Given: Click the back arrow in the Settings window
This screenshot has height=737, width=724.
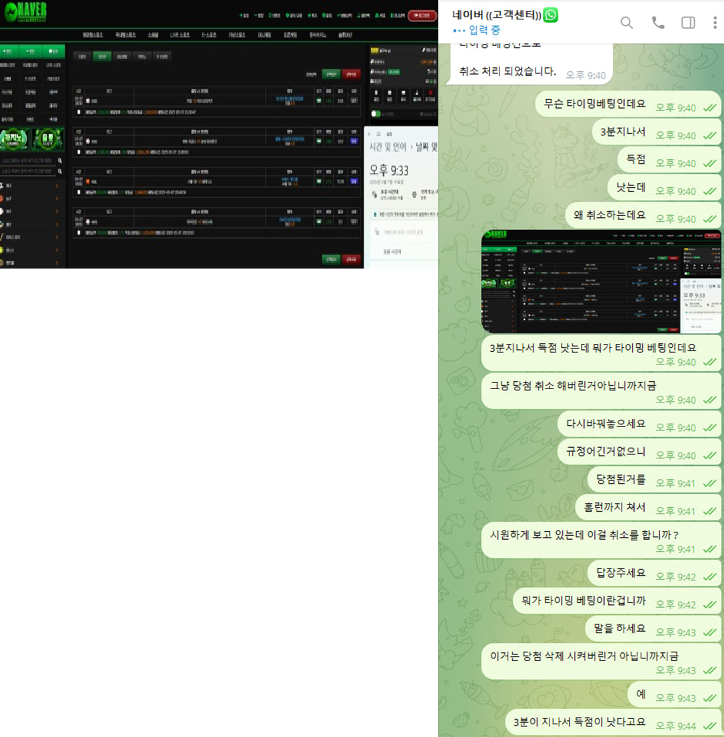Looking at the screenshot, I should click(369, 134).
